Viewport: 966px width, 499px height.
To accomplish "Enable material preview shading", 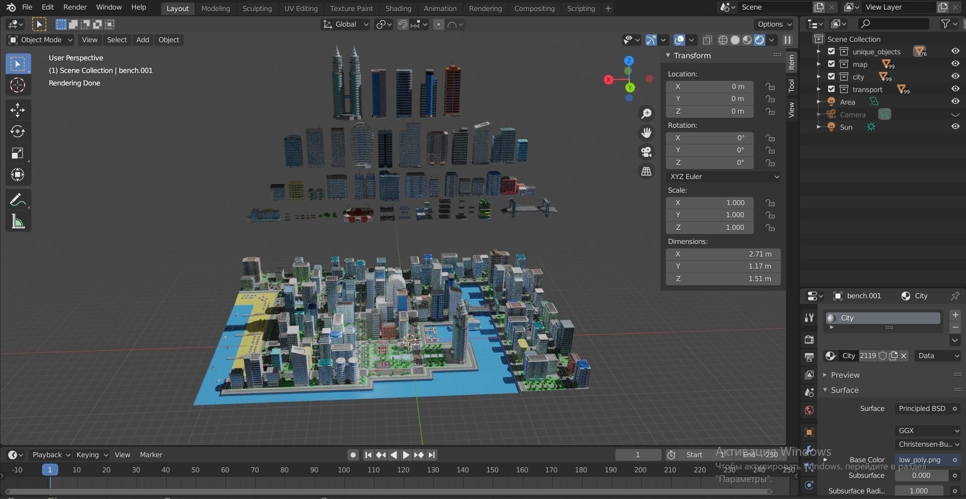I will pyautogui.click(x=747, y=40).
